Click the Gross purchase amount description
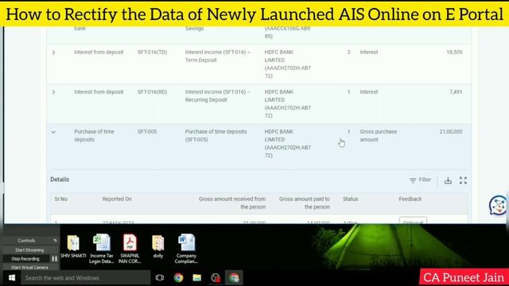This screenshot has width=509, height=286. tap(379, 136)
